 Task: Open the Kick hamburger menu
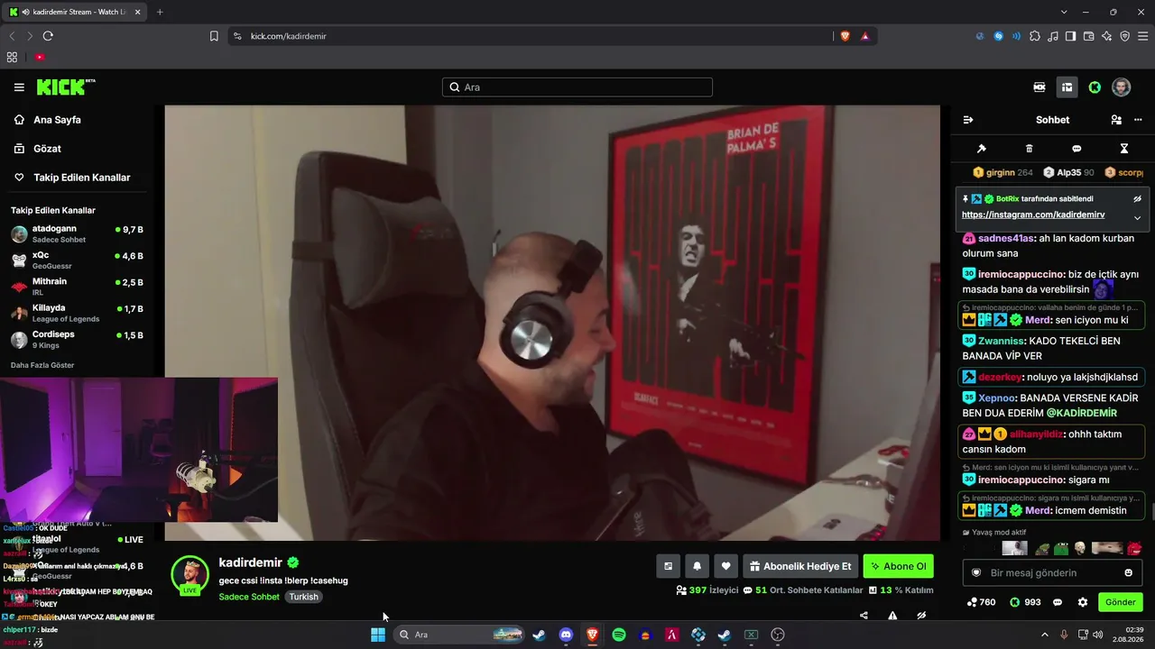click(x=19, y=87)
